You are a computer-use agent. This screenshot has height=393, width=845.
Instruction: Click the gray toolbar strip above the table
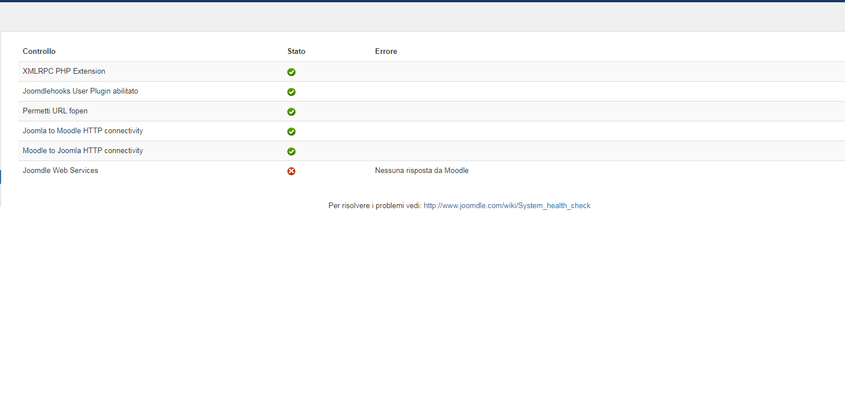point(422,17)
